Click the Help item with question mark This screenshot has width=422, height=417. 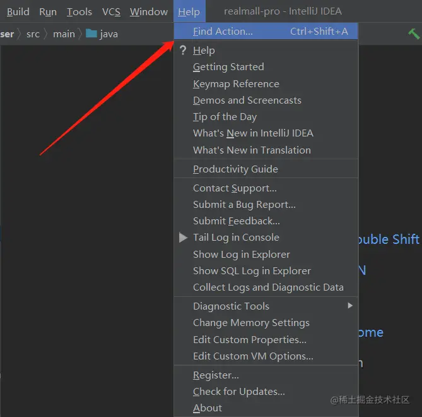coord(266,51)
